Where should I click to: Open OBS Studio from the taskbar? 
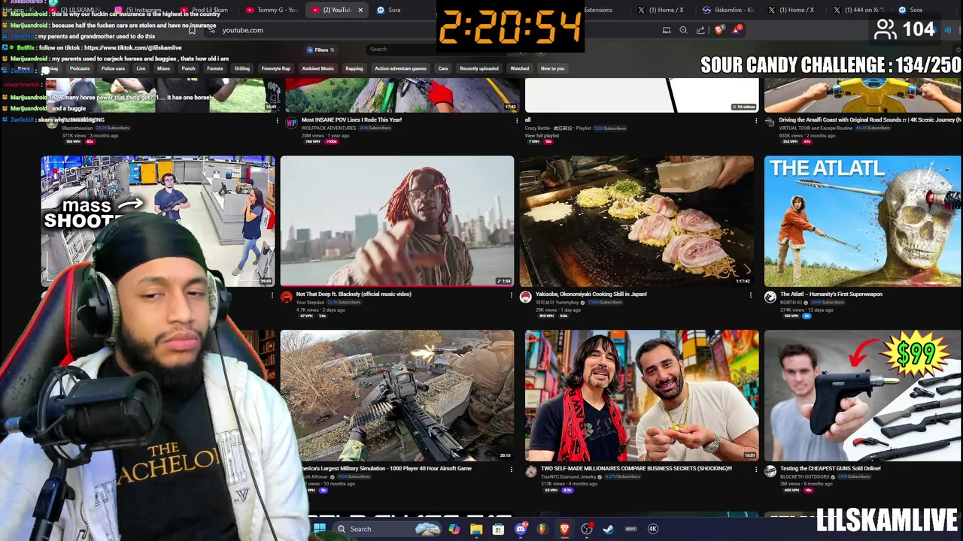point(587,529)
